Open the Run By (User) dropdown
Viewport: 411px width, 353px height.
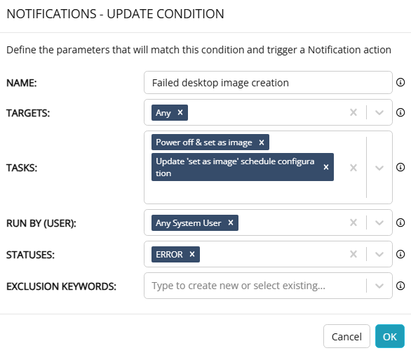point(379,223)
